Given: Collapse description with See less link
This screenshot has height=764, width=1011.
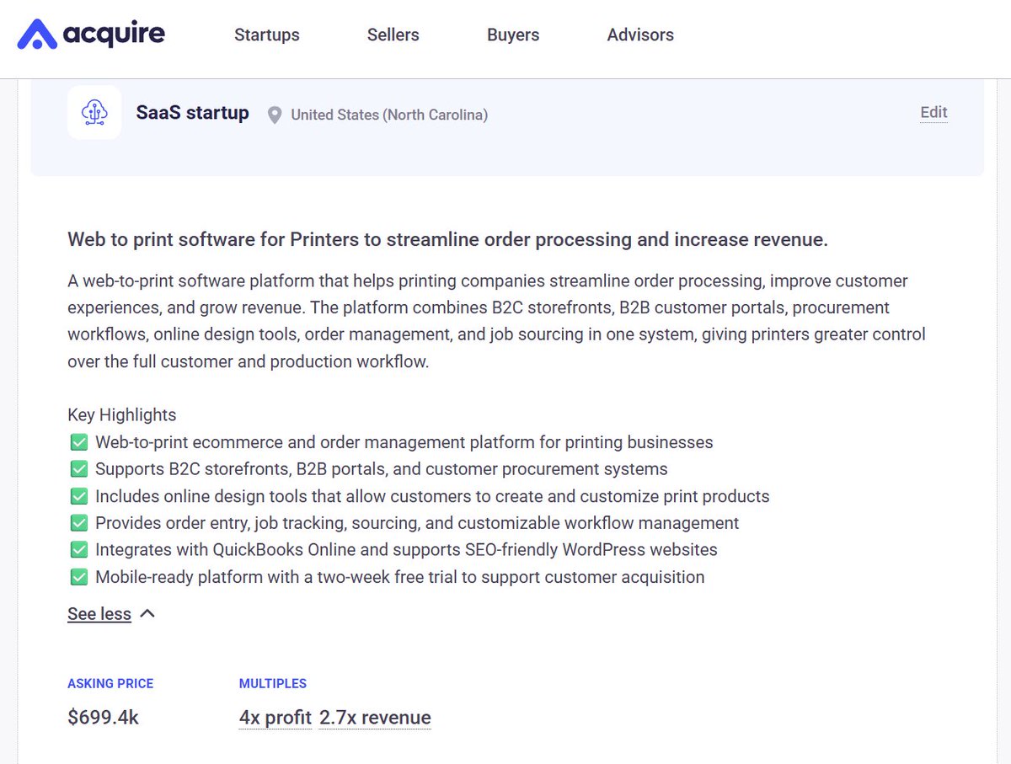Looking at the screenshot, I should 99,614.
